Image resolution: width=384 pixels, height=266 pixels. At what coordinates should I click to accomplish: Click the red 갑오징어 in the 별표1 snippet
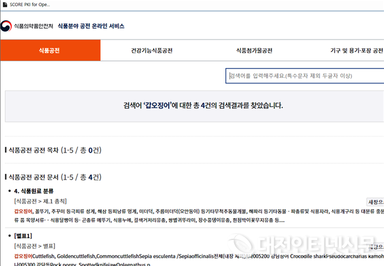click(23, 255)
